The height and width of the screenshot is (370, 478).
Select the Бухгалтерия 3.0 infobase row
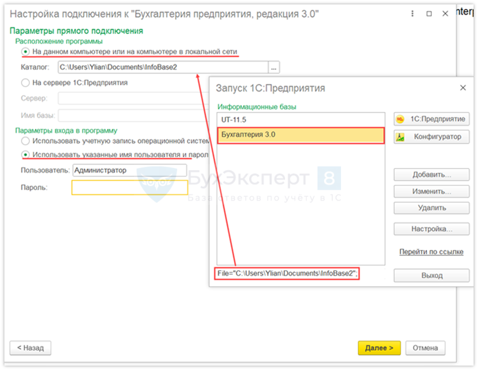[x=301, y=135]
